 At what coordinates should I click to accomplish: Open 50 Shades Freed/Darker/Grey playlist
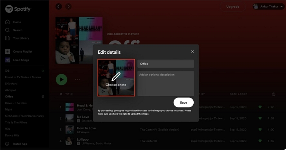click(25, 116)
